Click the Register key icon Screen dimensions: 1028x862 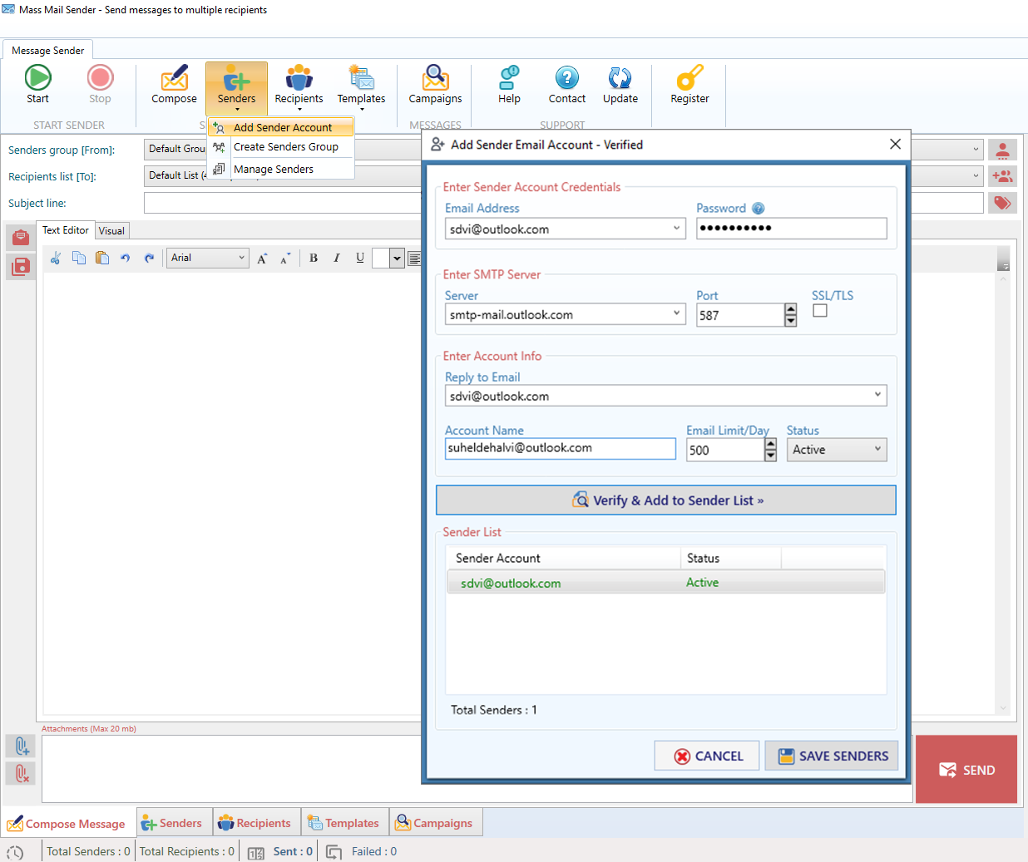[x=689, y=78]
